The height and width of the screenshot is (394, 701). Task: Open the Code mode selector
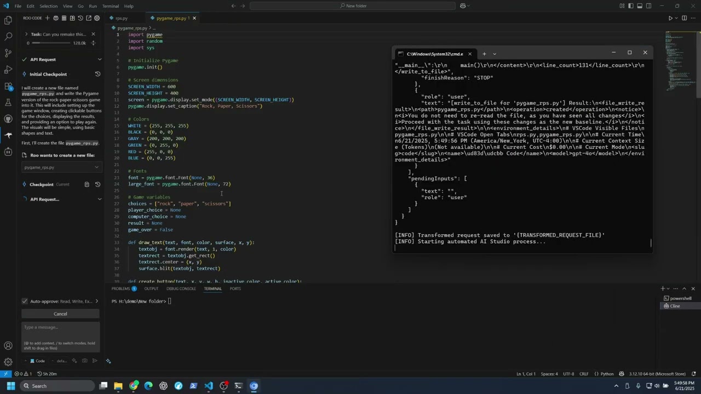click(37, 361)
